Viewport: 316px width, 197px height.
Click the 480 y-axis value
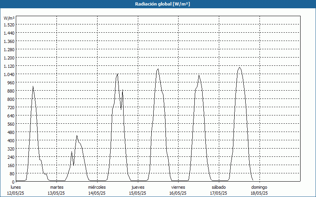[x=11, y=132]
